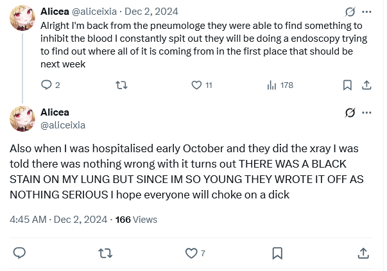Image resolution: width=387 pixels, height=271 pixels.
Task: View analytics showing 178 views
Action: 271,85
